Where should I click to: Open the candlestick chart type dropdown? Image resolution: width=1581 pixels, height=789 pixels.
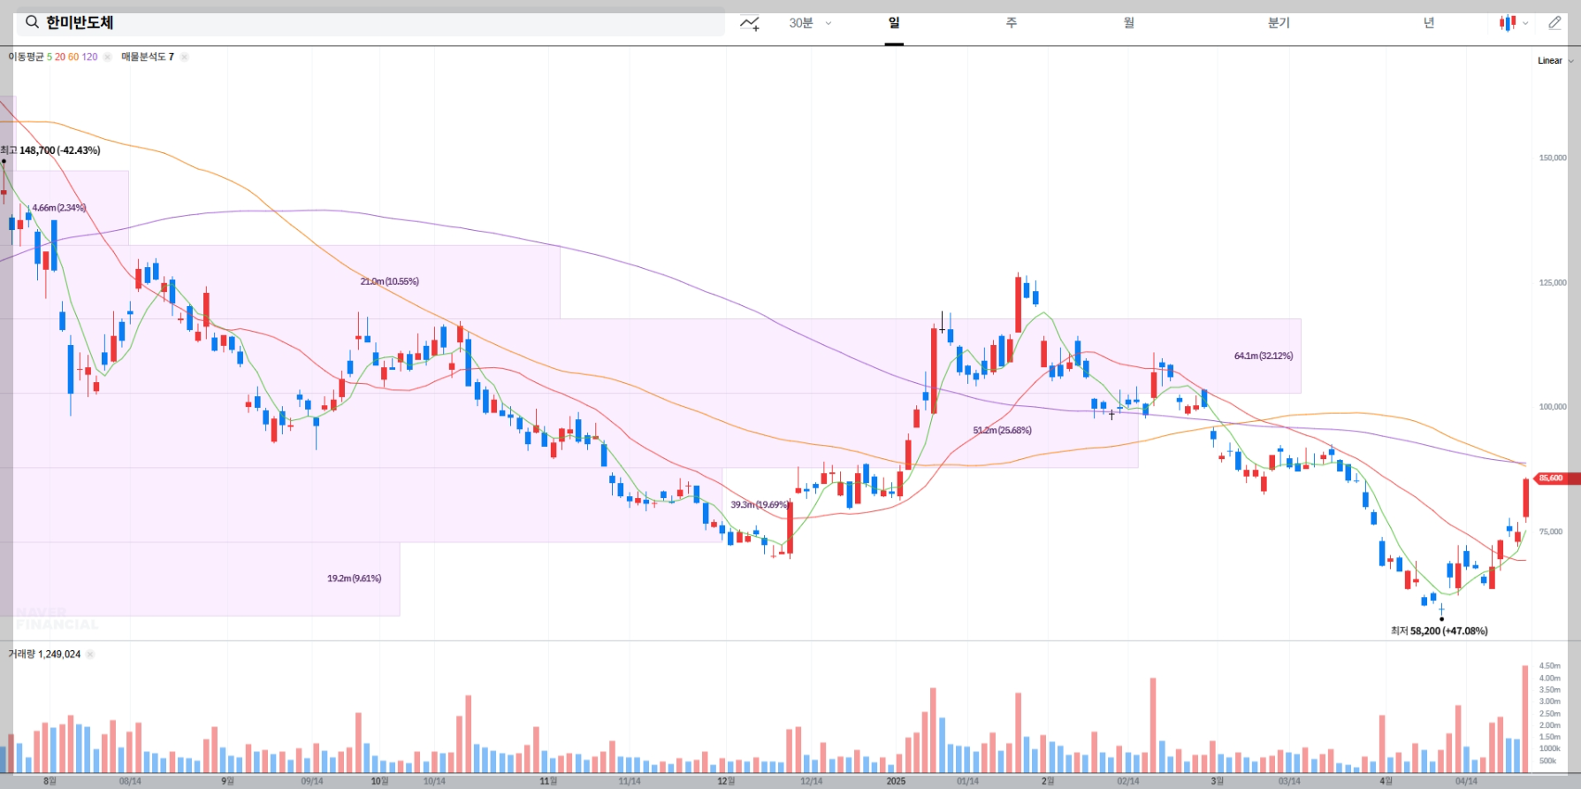pyautogui.click(x=1514, y=23)
